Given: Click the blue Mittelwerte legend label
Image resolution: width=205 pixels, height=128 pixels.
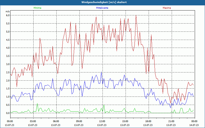Looking at the screenshot, I should pyautogui.click(x=102, y=8).
